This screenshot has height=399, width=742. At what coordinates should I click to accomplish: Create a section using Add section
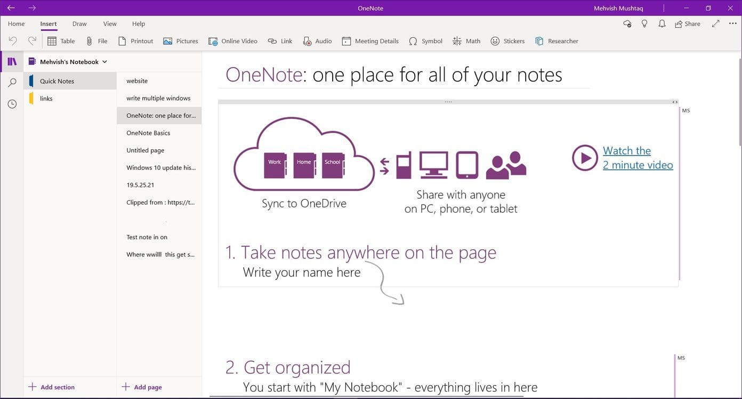51,387
